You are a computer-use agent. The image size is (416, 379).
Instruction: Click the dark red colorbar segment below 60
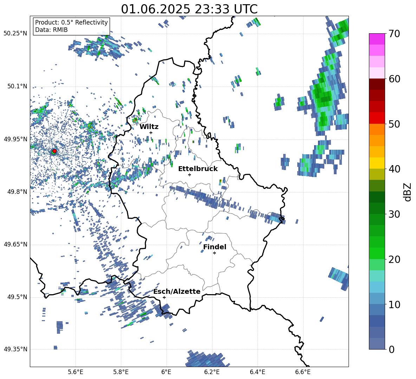pyautogui.click(x=377, y=84)
